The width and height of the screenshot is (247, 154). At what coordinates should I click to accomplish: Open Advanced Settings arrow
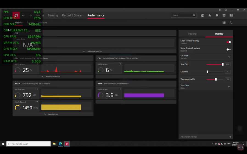(230, 137)
